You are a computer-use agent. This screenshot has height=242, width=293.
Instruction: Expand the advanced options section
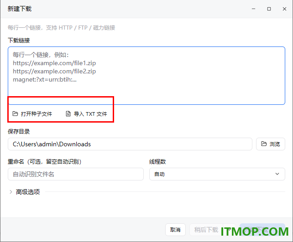point(25,192)
